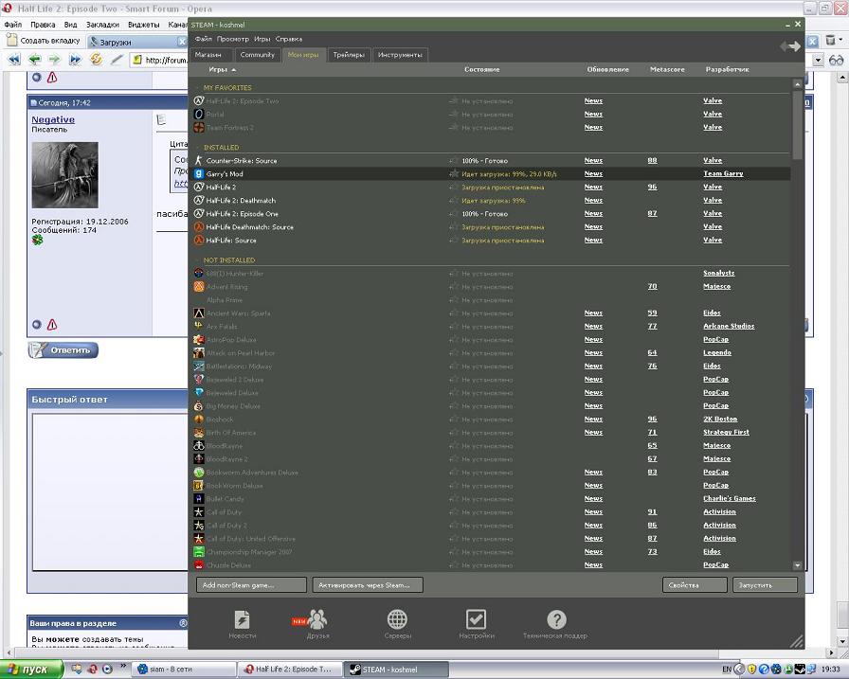Click the Bioshock game icon
The height and width of the screenshot is (679, 849).
pyautogui.click(x=199, y=420)
